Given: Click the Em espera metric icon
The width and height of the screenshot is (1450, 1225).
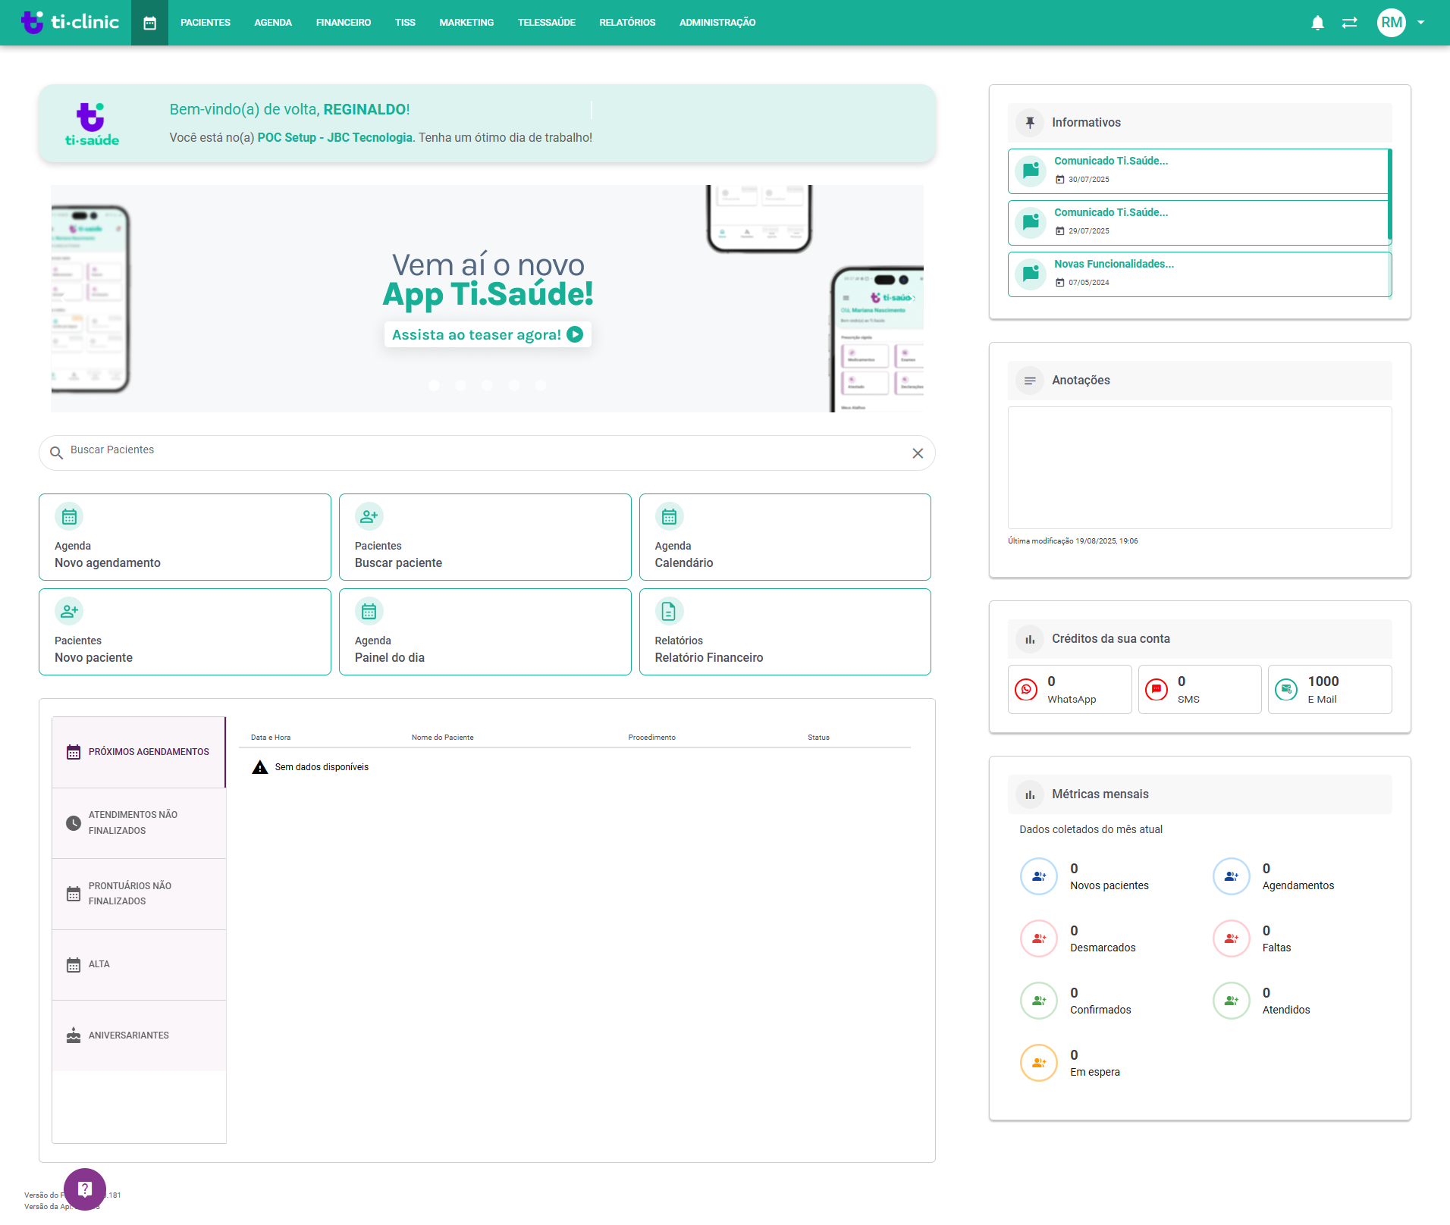Looking at the screenshot, I should (x=1039, y=1063).
